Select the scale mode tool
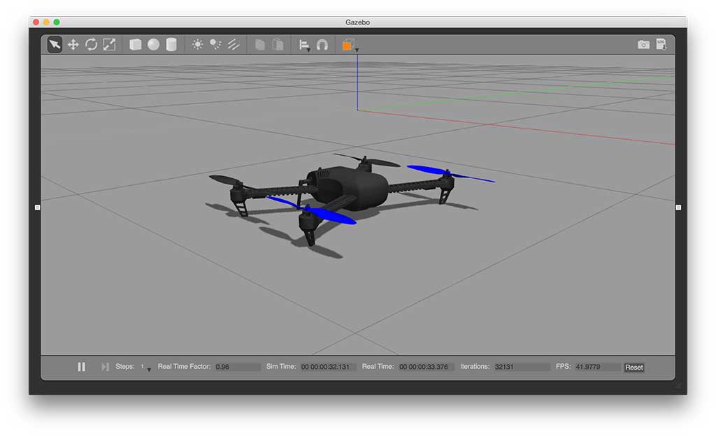Screen dimensions: 716x436 click(x=109, y=45)
